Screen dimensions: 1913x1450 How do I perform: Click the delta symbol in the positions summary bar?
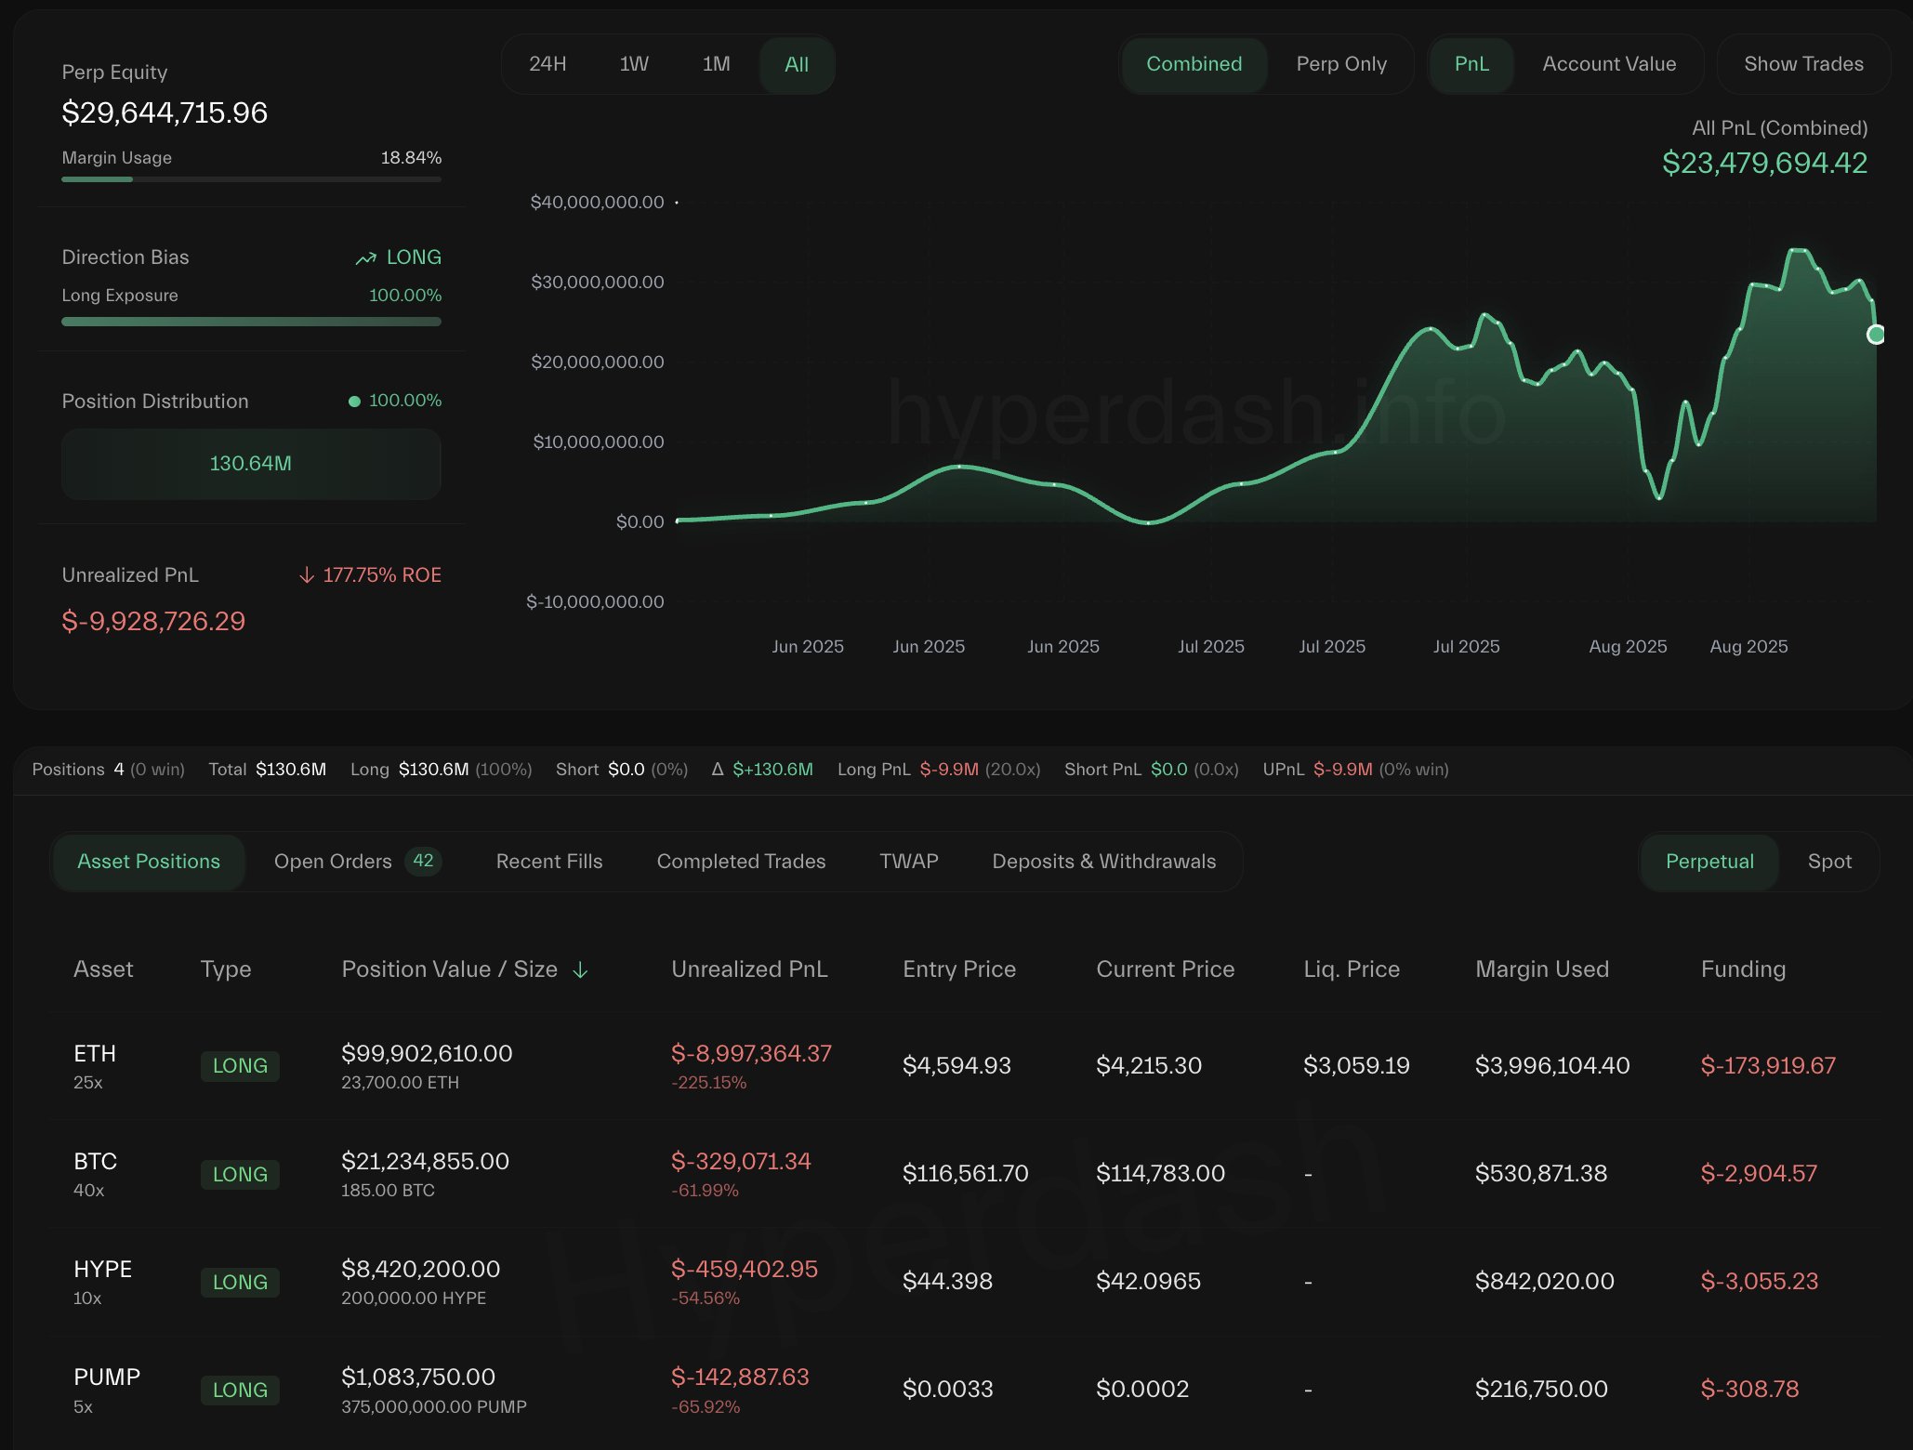718,770
